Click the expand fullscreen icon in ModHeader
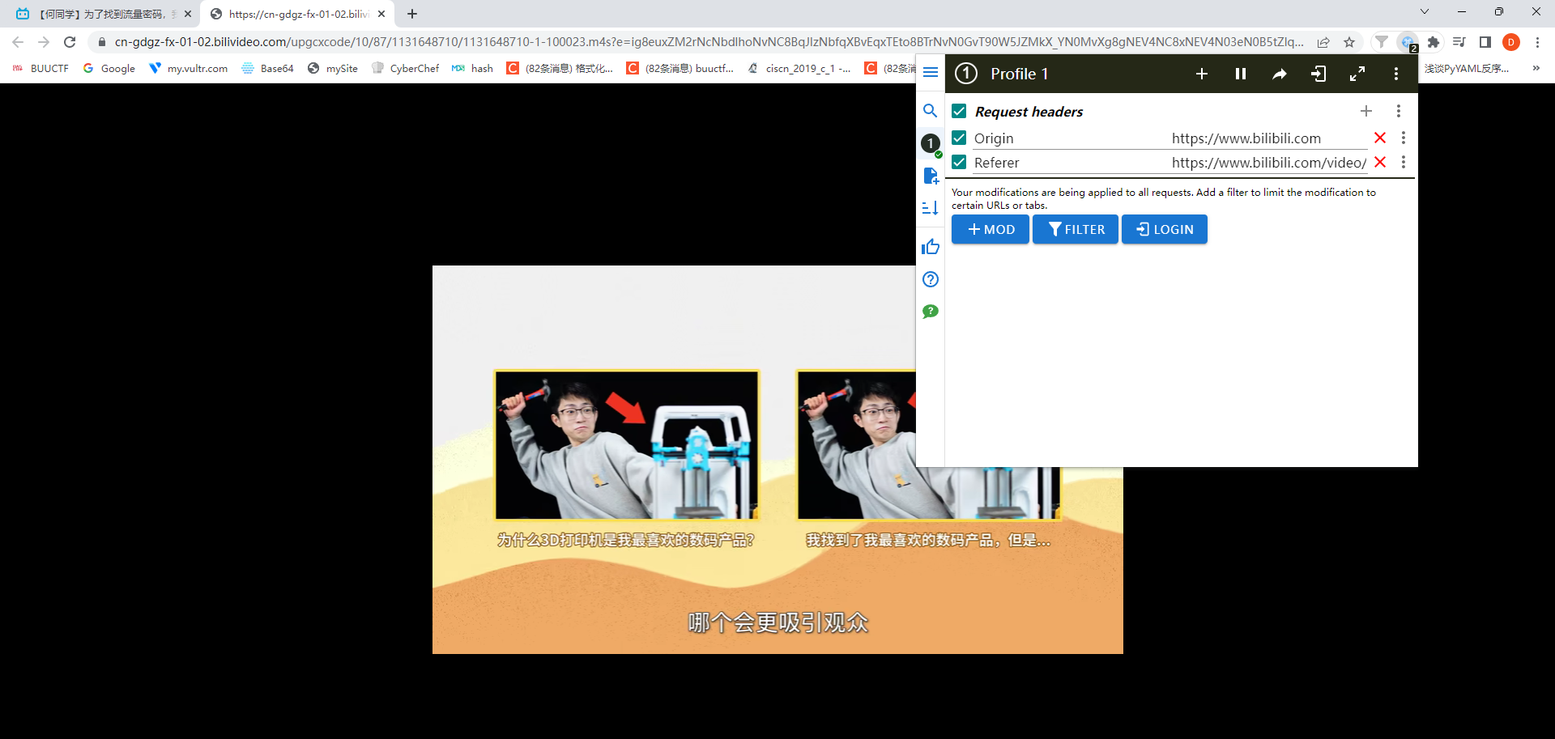The height and width of the screenshot is (739, 1555). 1357,74
